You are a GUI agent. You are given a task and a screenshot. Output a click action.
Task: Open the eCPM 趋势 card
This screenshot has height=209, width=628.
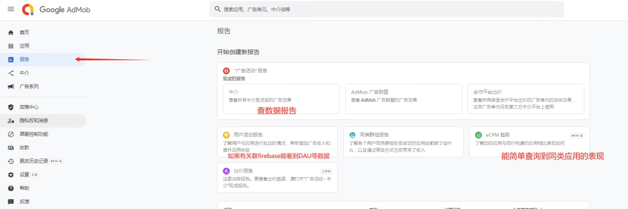[530, 142]
